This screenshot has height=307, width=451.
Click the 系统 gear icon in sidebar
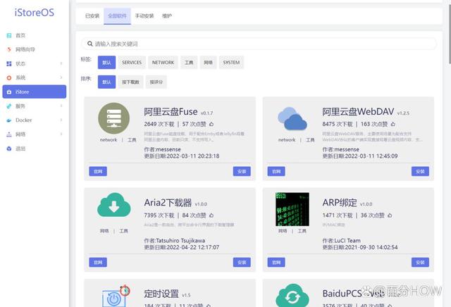pyautogui.click(x=9, y=77)
